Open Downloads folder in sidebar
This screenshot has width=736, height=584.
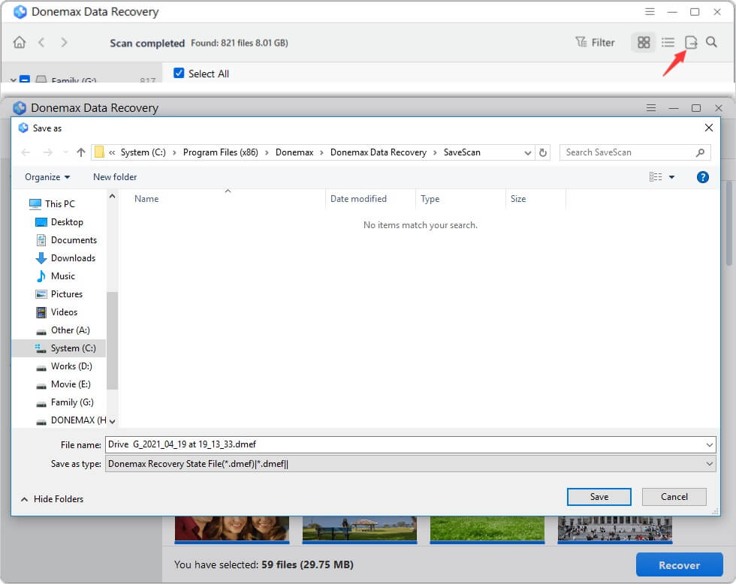pyautogui.click(x=73, y=258)
